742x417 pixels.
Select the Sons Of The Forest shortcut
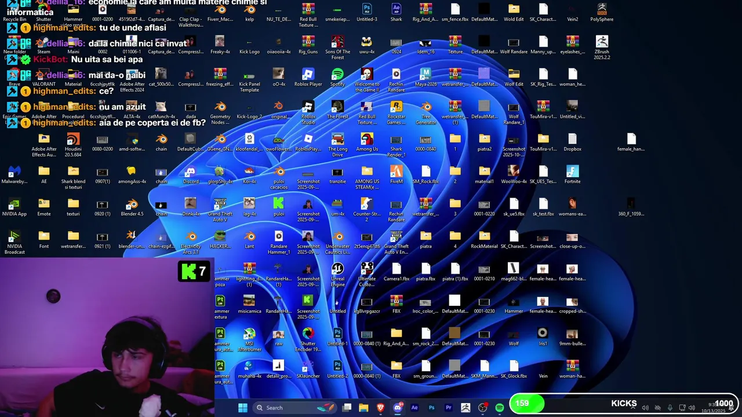point(337,47)
